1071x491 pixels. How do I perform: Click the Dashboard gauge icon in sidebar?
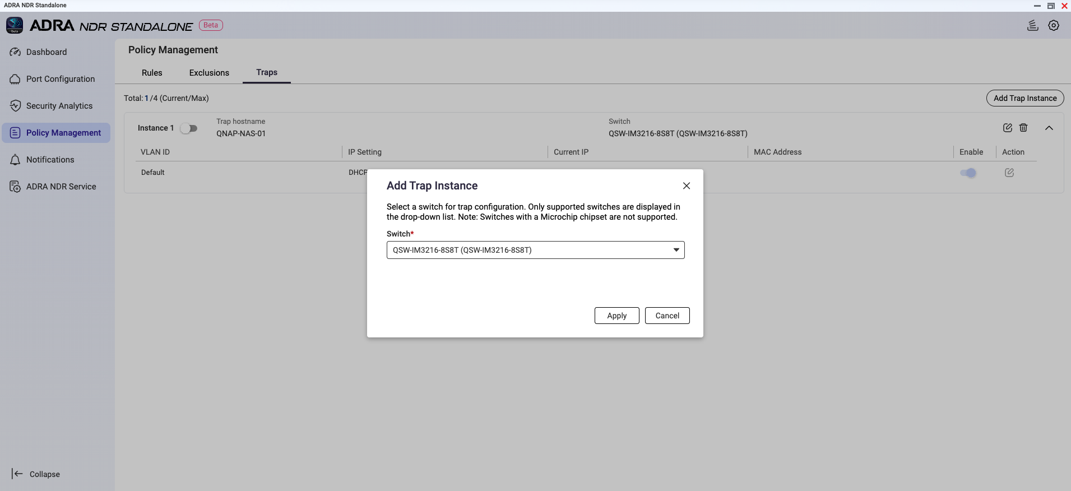[15, 52]
